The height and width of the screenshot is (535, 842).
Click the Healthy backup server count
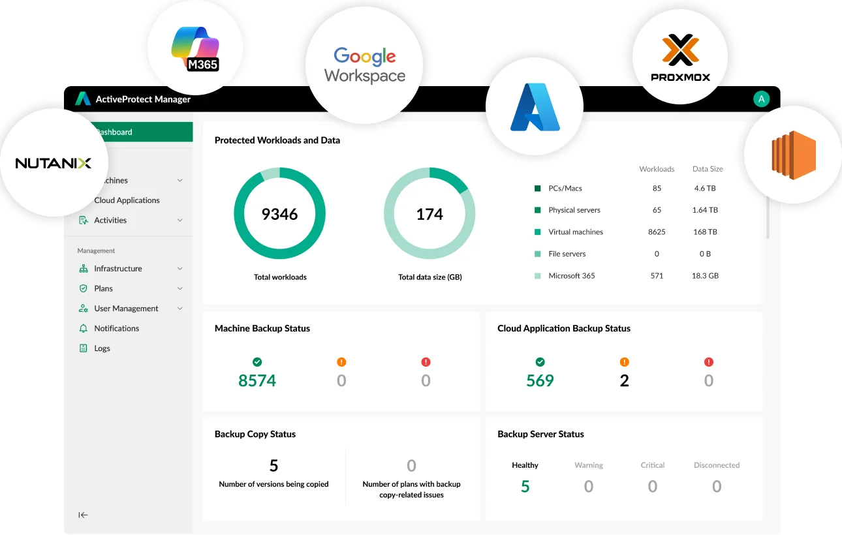coord(525,486)
